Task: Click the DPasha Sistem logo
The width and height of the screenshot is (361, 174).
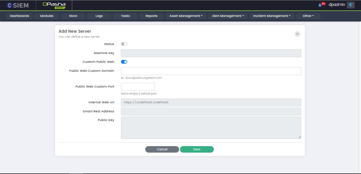Action: 54,5
